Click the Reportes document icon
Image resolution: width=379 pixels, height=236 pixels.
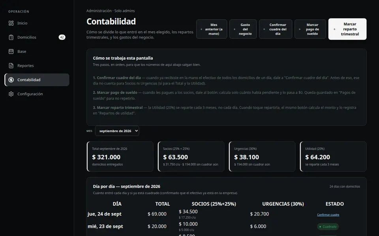11,66
